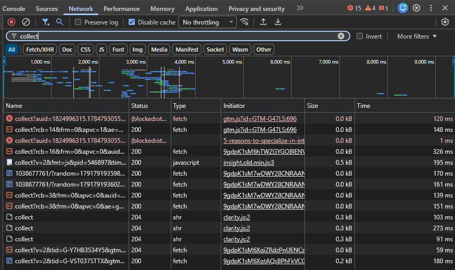Filter by Media requests

click(159, 50)
